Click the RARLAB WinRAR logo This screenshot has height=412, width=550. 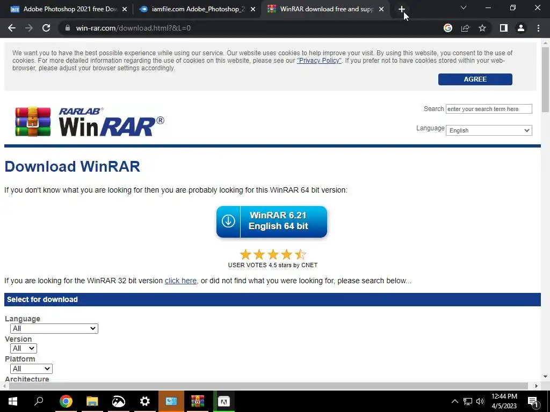90,122
